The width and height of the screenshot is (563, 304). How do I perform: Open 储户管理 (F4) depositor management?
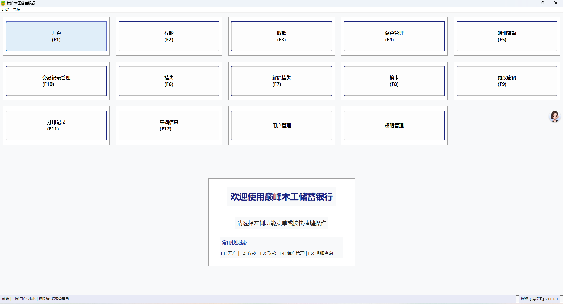(394, 36)
